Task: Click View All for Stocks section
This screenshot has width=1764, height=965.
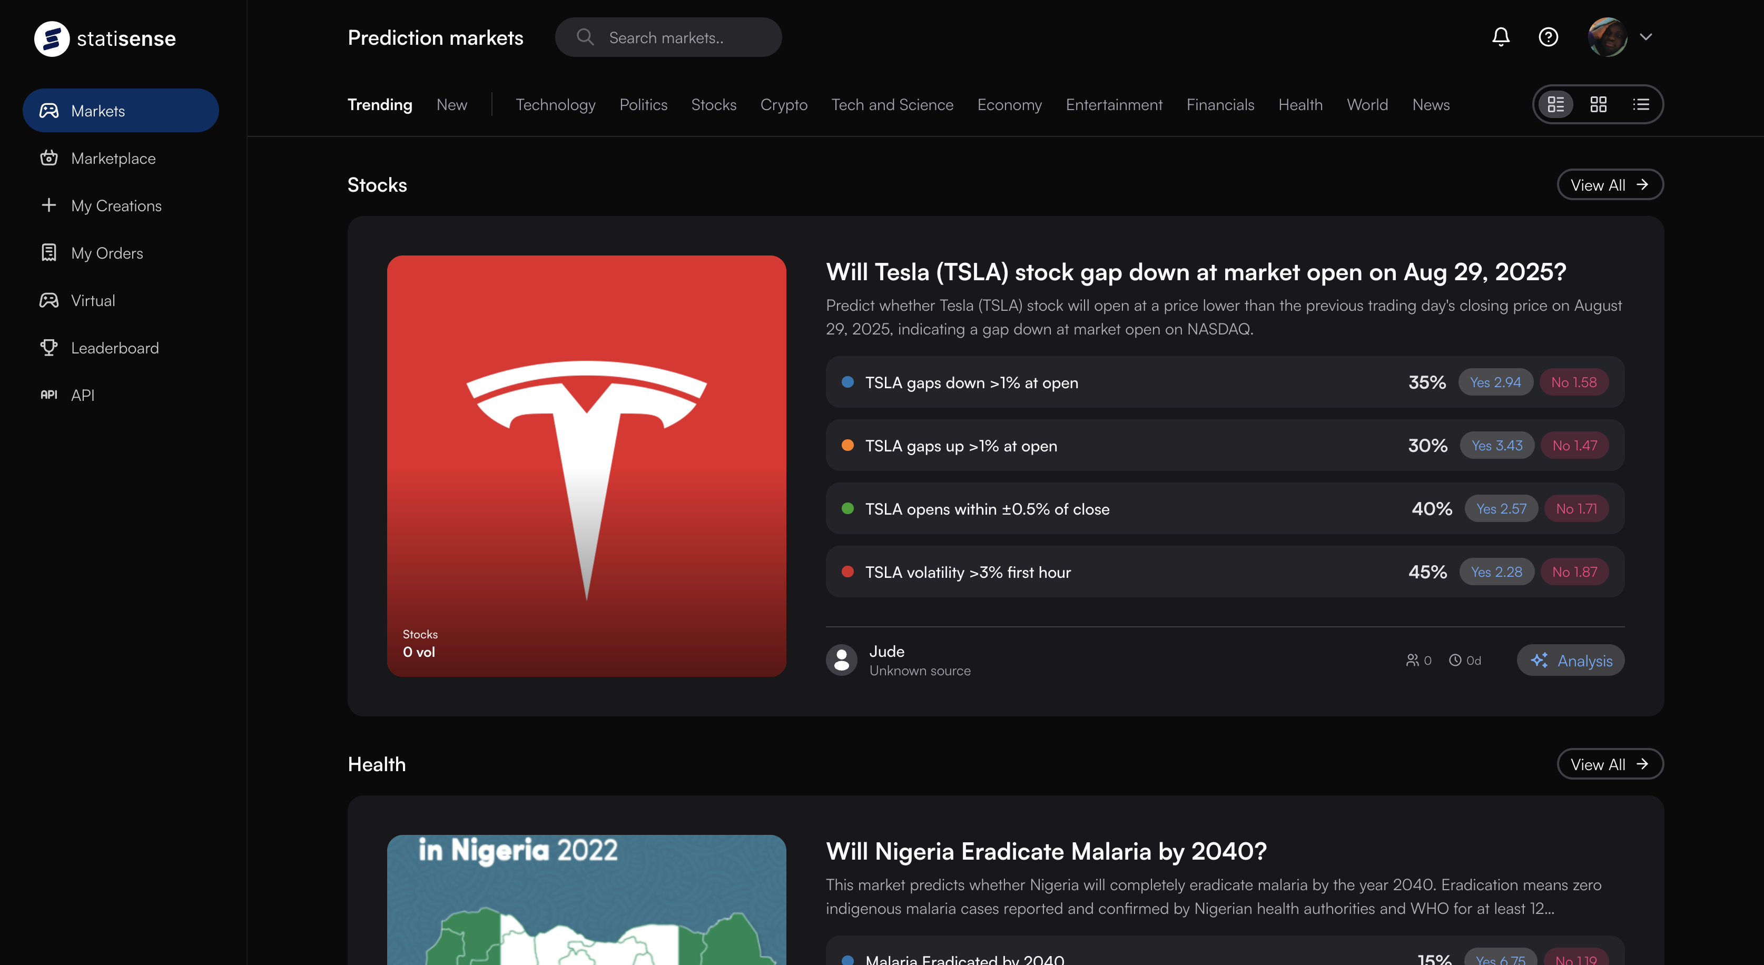Action: coord(1610,184)
